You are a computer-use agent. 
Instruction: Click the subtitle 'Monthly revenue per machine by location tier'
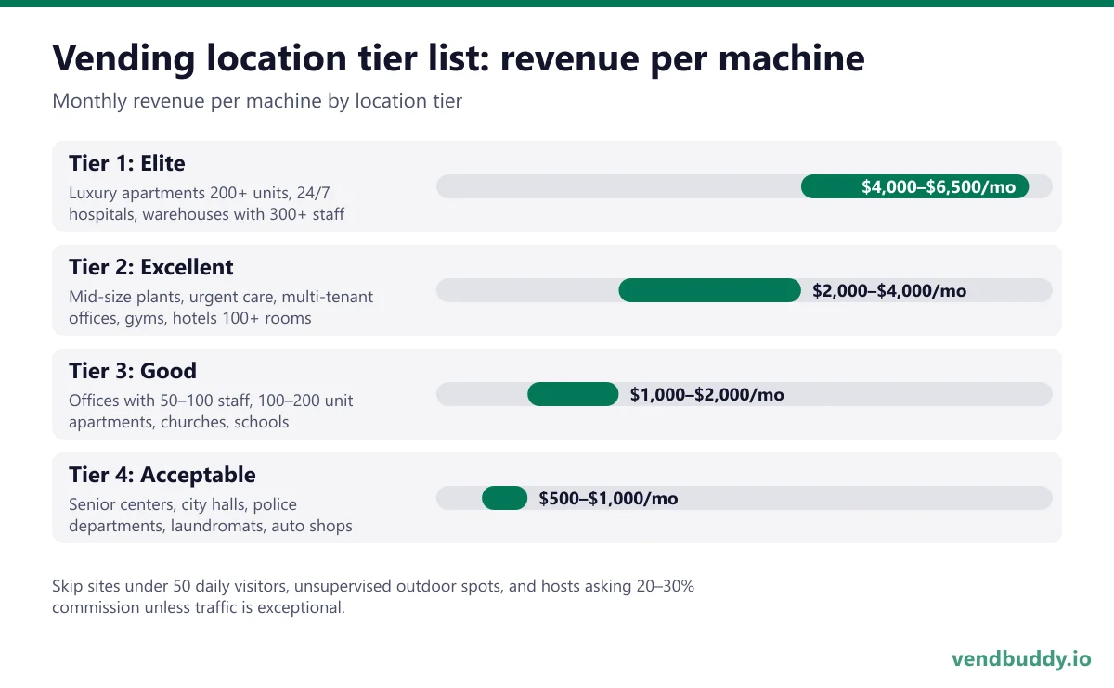[x=257, y=101]
